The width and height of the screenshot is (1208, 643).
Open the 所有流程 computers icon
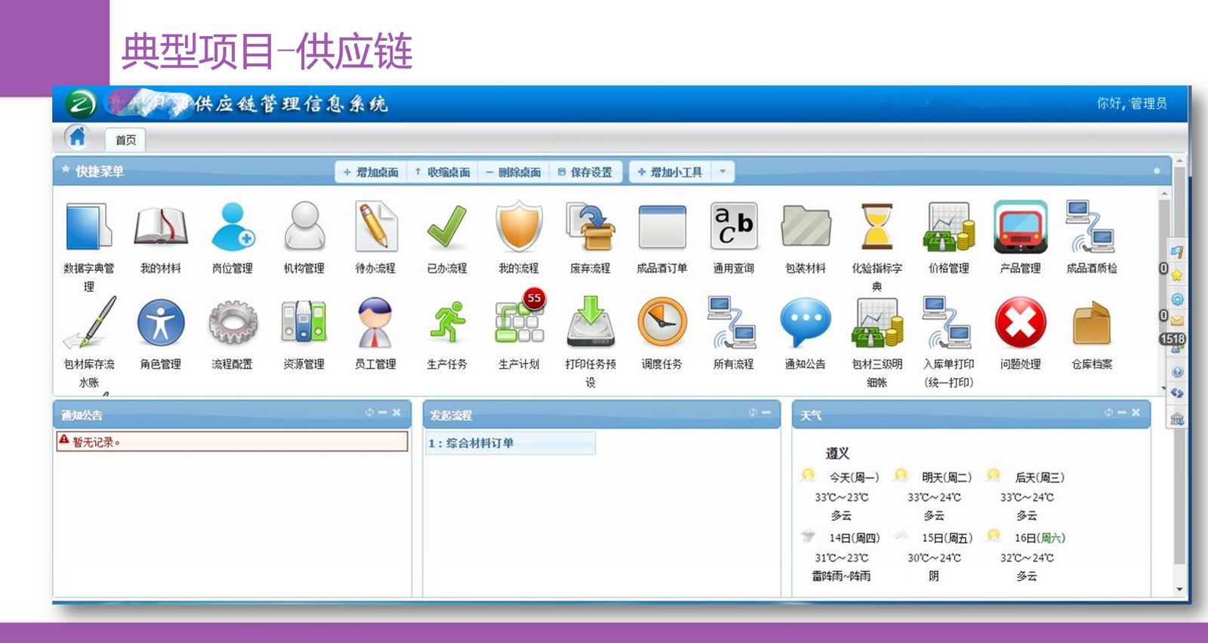point(732,322)
